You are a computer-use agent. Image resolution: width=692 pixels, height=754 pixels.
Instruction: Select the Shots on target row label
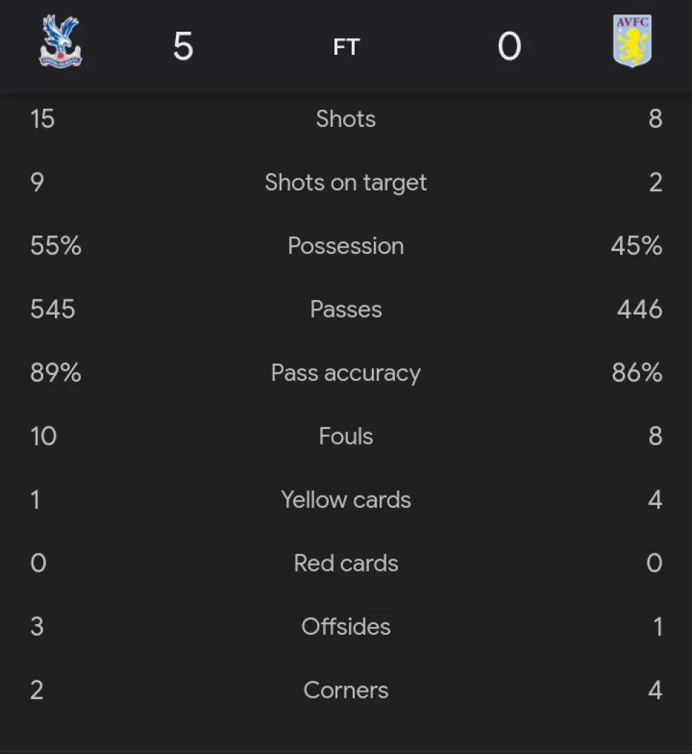[346, 183]
